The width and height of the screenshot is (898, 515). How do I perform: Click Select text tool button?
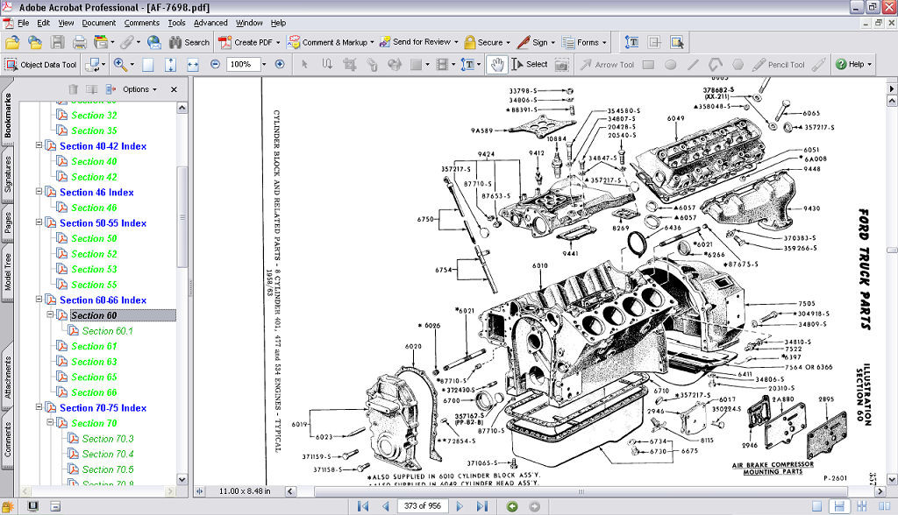click(530, 64)
